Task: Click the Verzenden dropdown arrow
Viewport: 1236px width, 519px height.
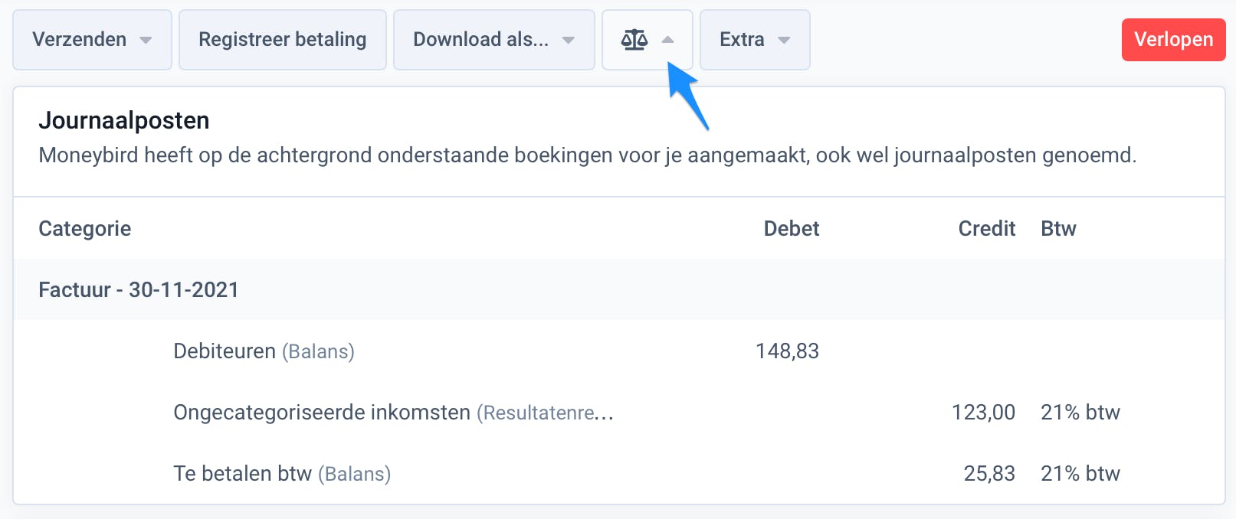Action: pos(146,41)
